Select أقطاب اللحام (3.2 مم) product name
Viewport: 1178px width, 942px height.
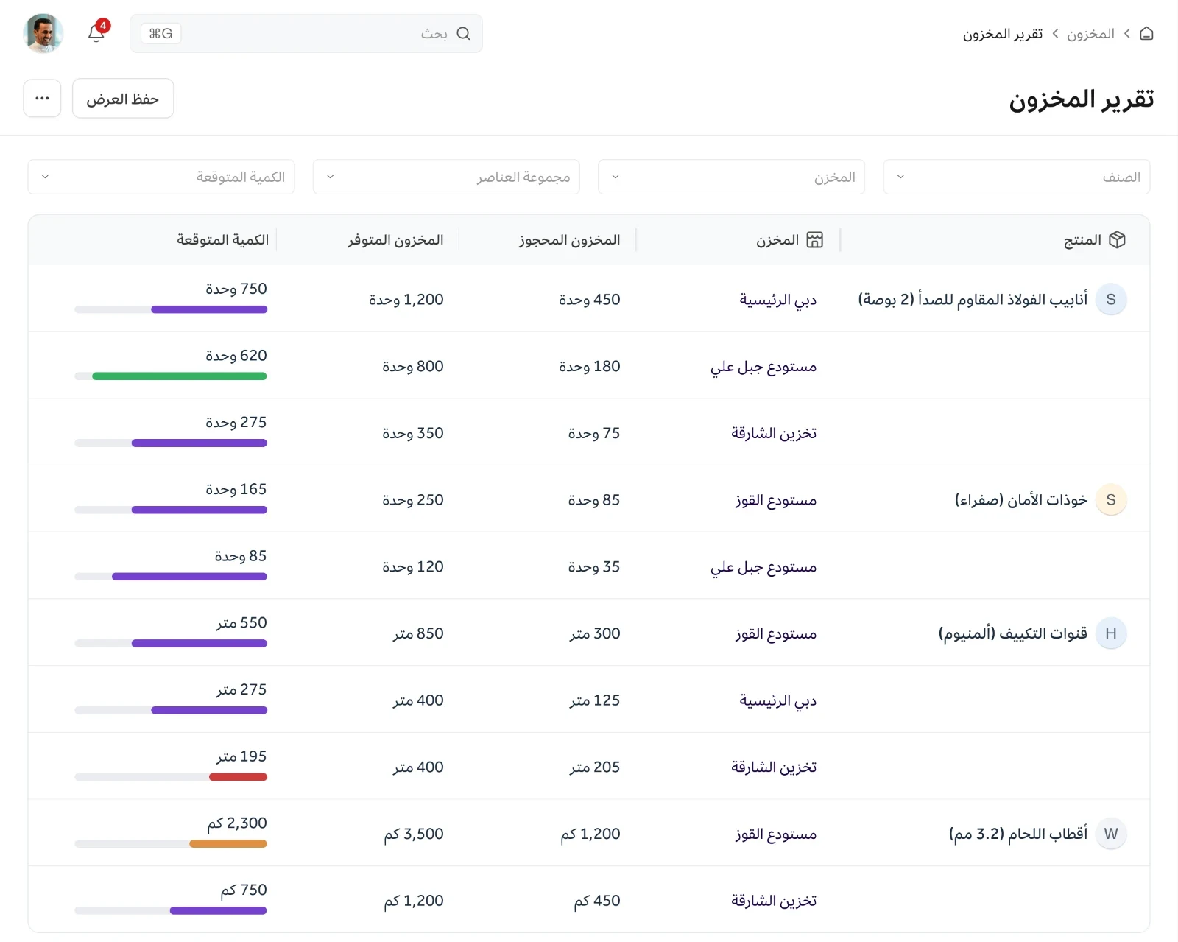pyautogui.click(x=1017, y=834)
